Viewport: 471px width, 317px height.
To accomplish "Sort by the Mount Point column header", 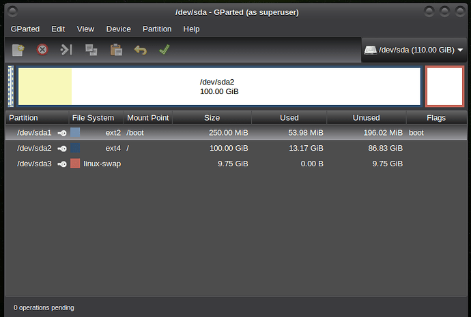I will (148, 118).
